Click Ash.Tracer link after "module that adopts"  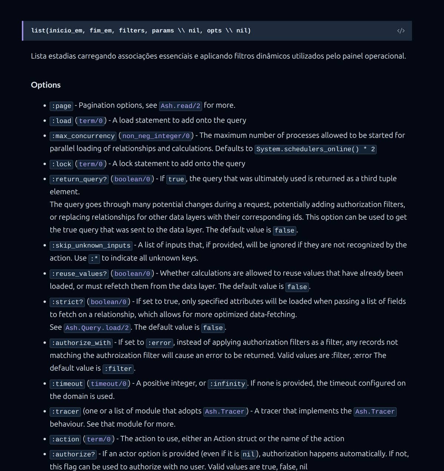click(225, 411)
